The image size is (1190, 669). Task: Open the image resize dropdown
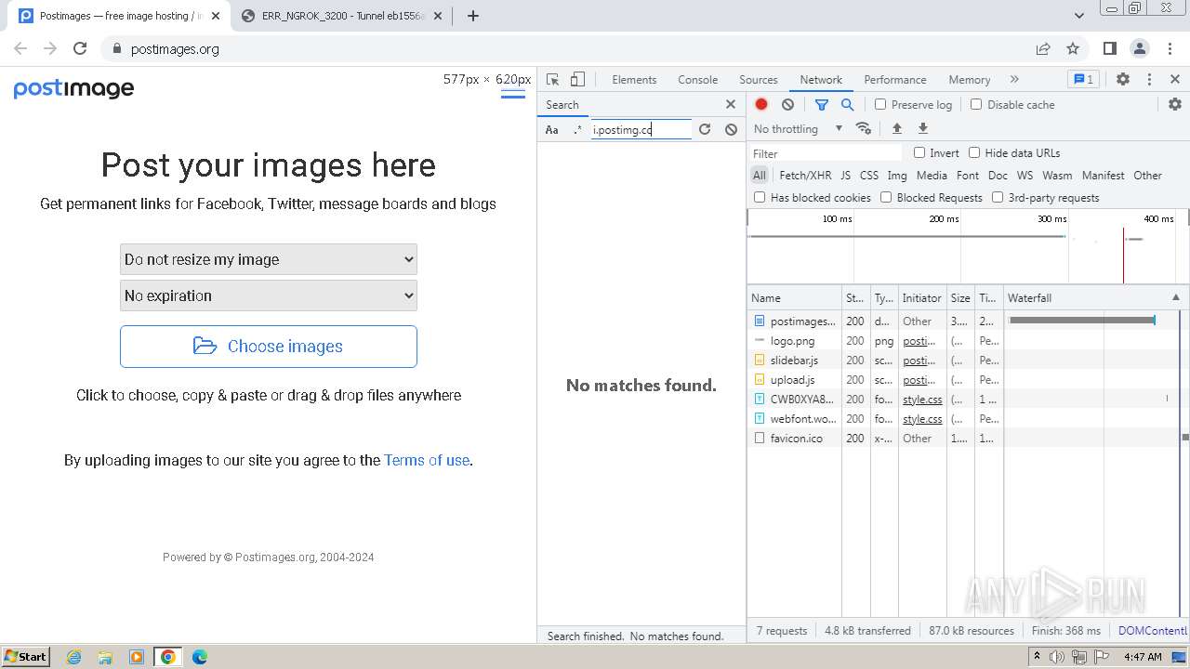(269, 259)
